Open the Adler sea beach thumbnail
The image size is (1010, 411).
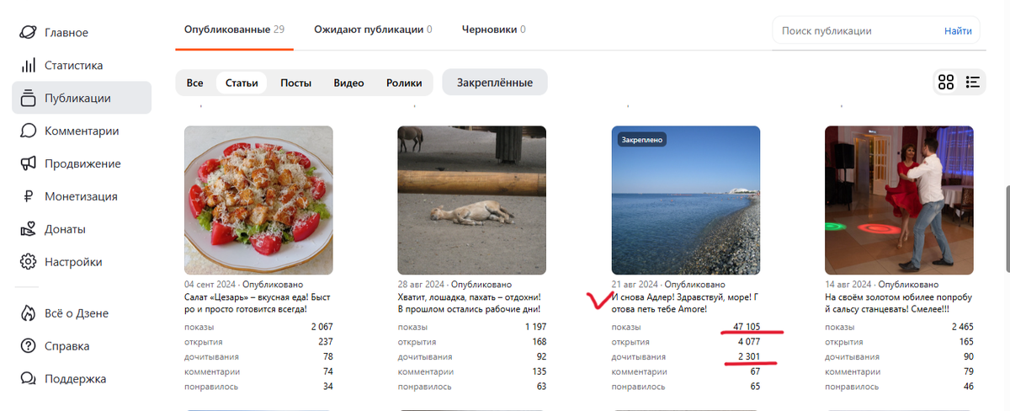click(686, 200)
